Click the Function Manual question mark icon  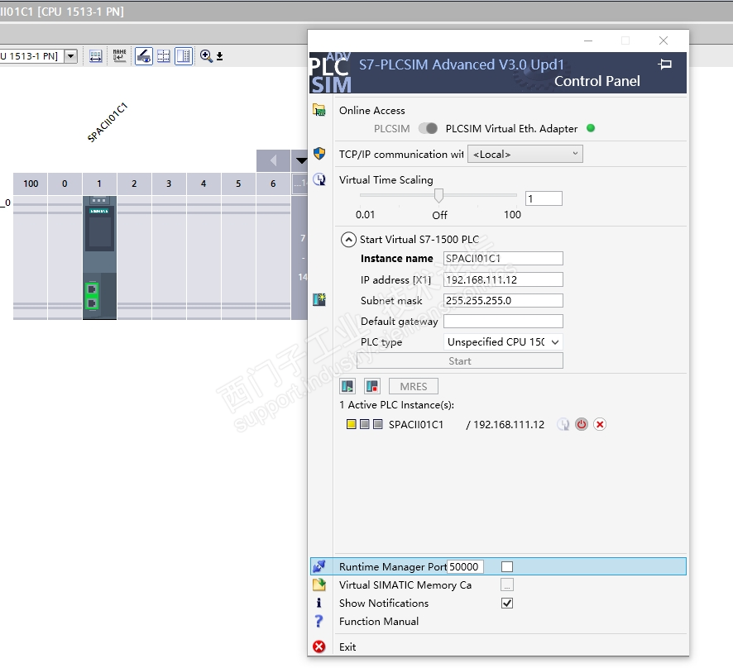319,621
